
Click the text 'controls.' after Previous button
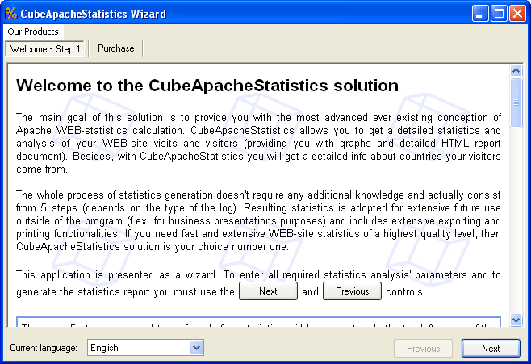point(405,291)
